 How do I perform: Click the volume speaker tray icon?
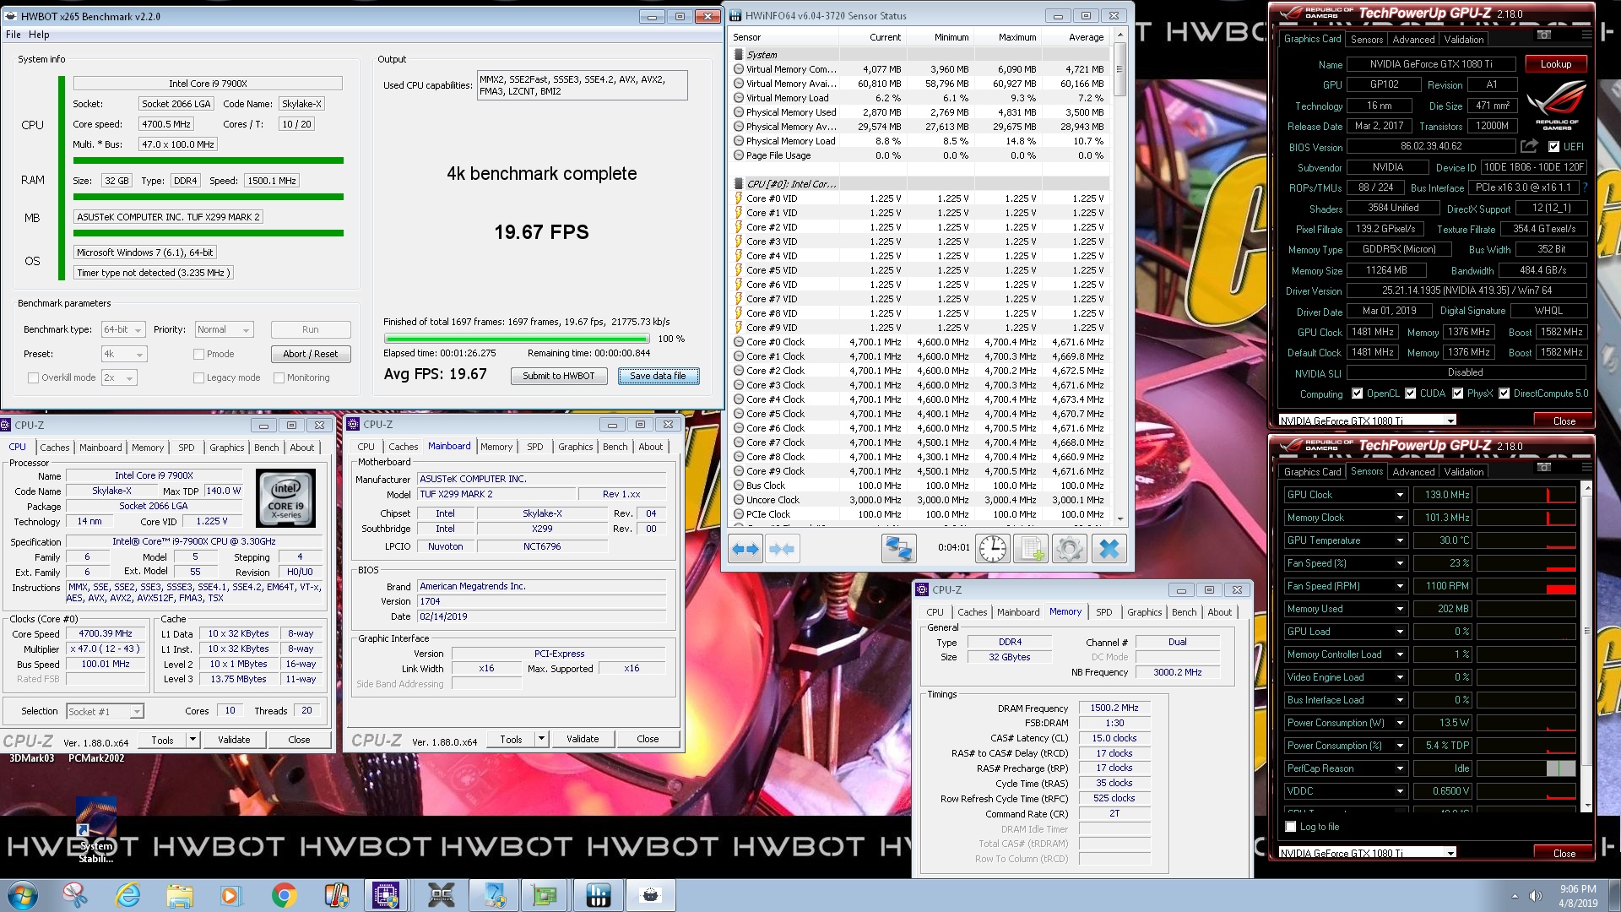1535,896
